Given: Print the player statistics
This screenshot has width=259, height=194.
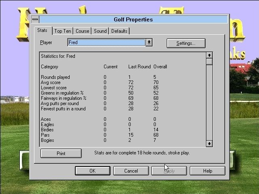Looking at the screenshot, I should (x=61, y=153).
